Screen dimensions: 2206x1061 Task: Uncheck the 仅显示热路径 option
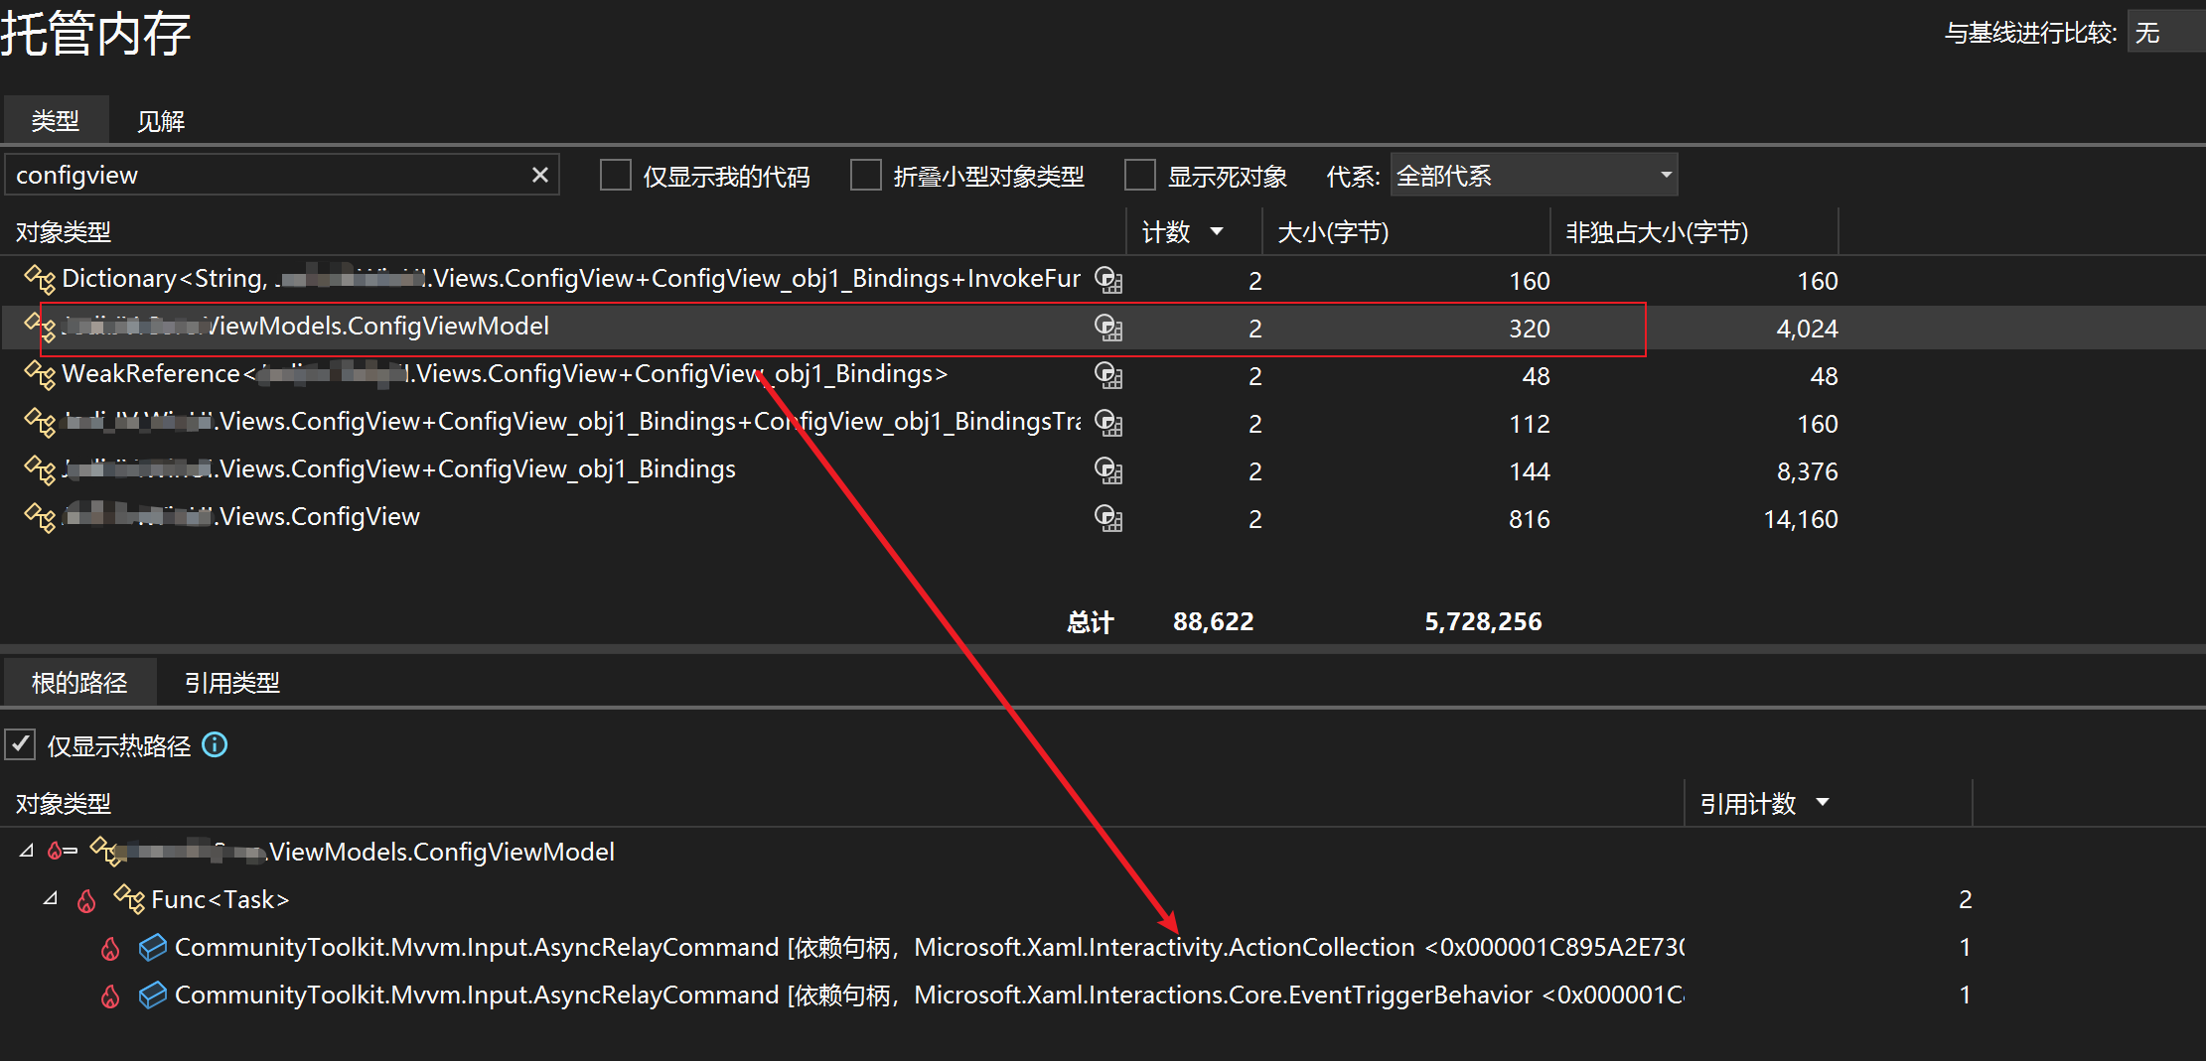pos(21,744)
